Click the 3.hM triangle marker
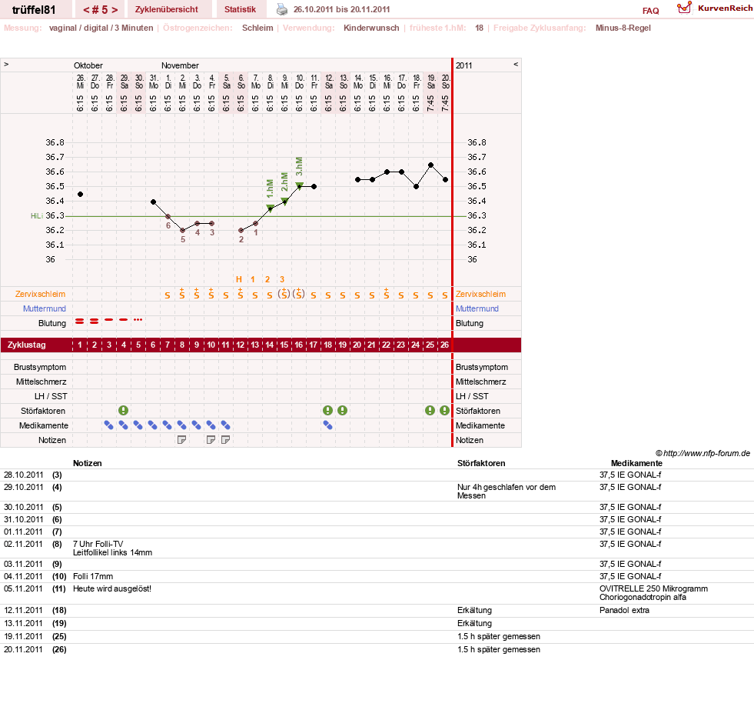Image resolution: width=754 pixels, height=710 pixels. tap(299, 186)
